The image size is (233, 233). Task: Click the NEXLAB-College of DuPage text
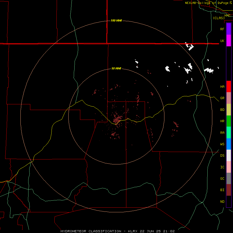click(x=207, y=3)
